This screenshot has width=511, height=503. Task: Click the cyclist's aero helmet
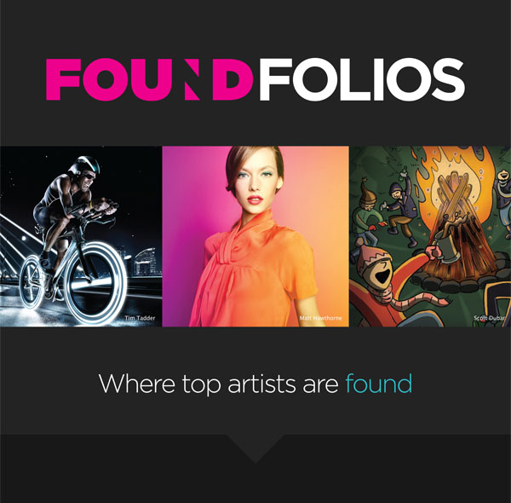(84, 165)
